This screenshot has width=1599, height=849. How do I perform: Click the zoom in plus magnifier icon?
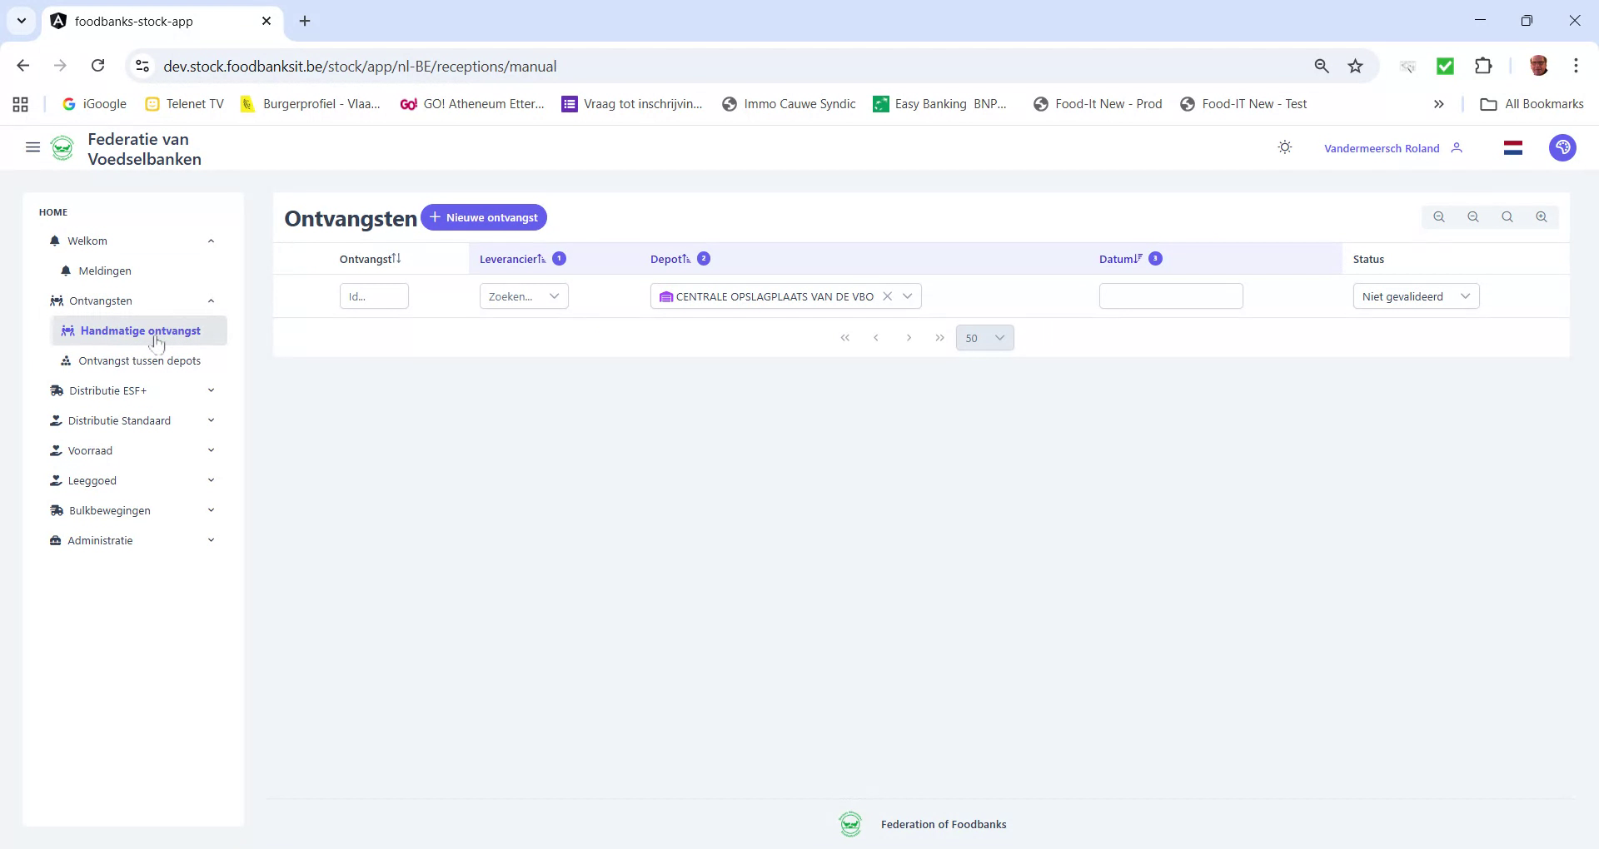tap(1541, 216)
